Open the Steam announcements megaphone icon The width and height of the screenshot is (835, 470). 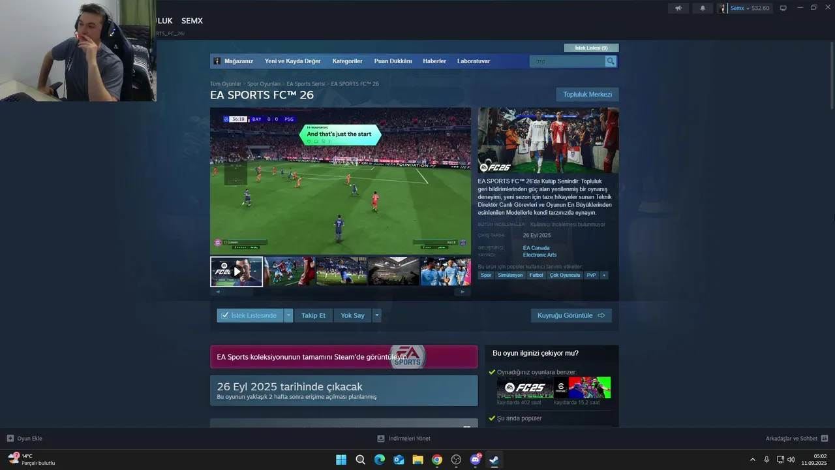[x=678, y=8]
